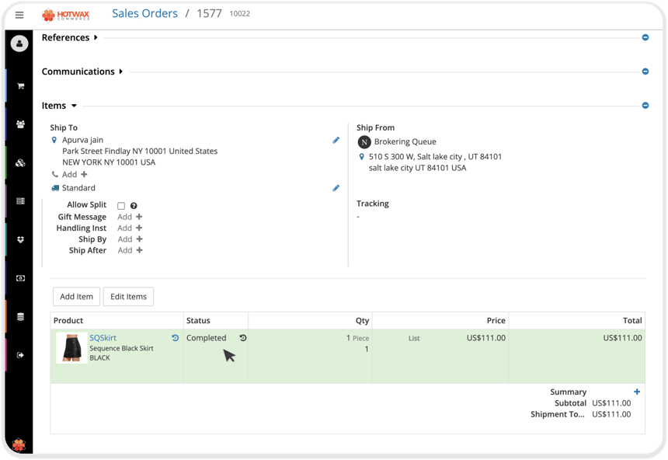Edit the Ship To address pencil icon
The image size is (668, 460).
point(336,141)
